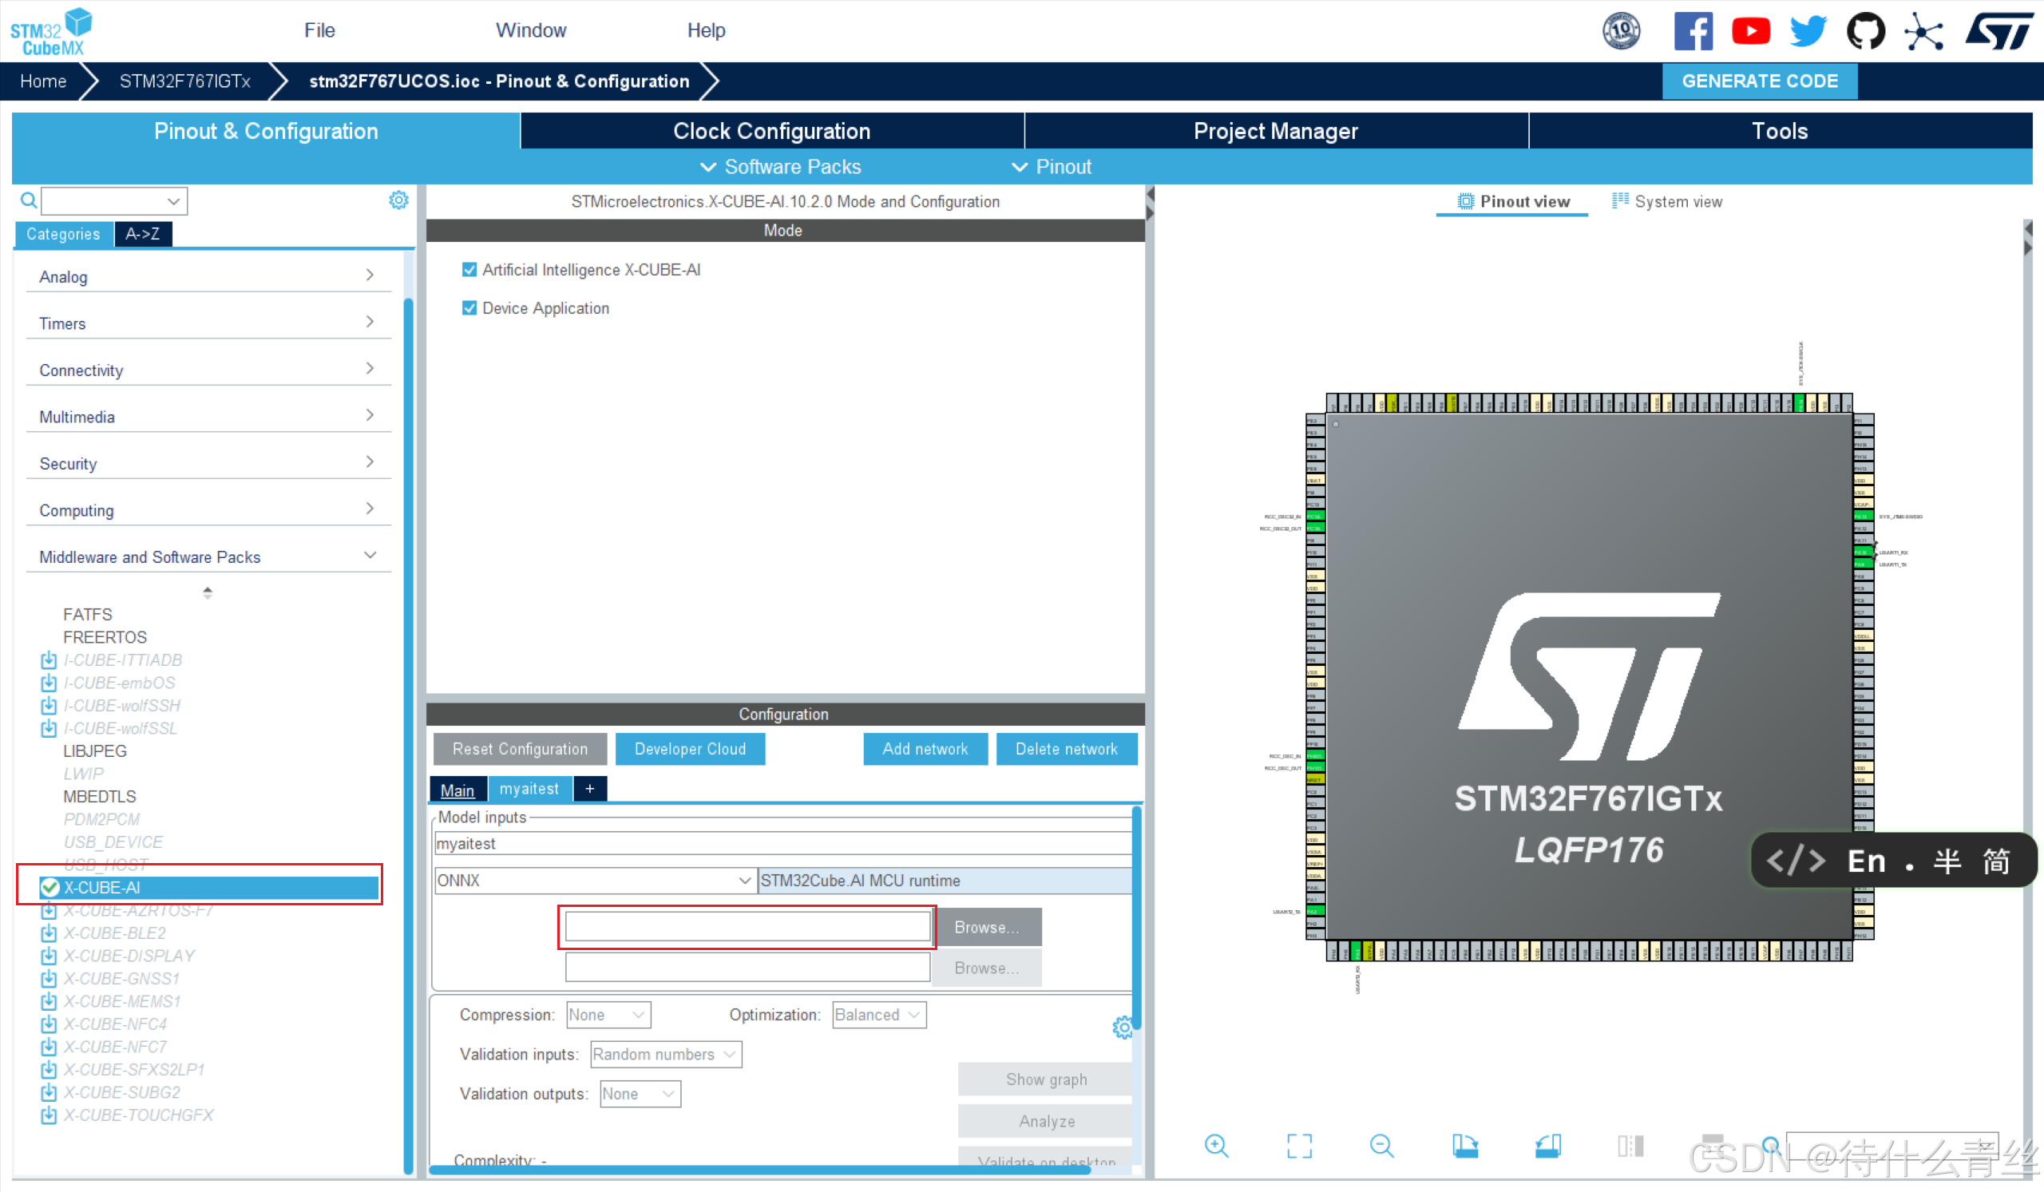Screen dimensions: 2044x1192
Task: Switch to the A->Z sorting tab
Action: pos(143,234)
